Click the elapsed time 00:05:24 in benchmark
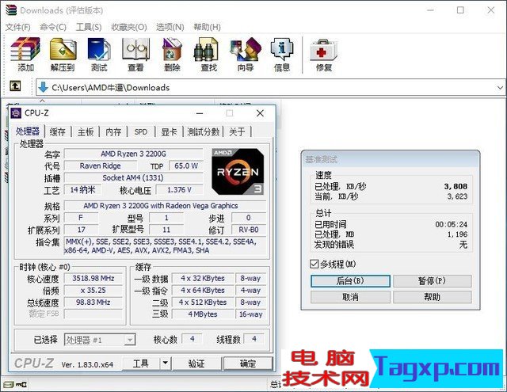The height and width of the screenshot is (392, 507). [451, 224]
